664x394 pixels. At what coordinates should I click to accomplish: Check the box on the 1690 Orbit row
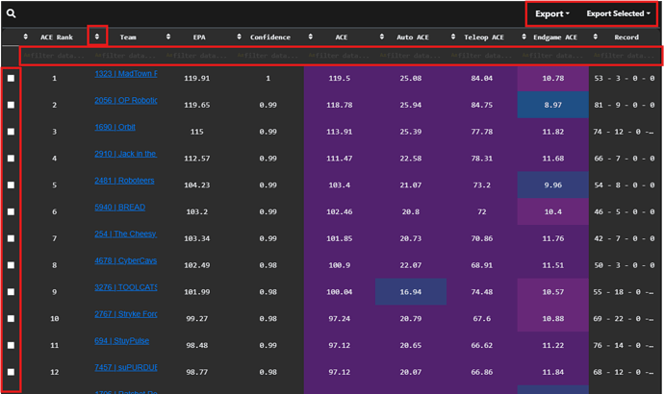tap(11, 132)
